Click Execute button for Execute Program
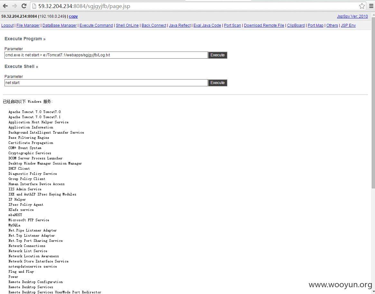The height and width of the screenshot is (294, 375). point(218,55)
